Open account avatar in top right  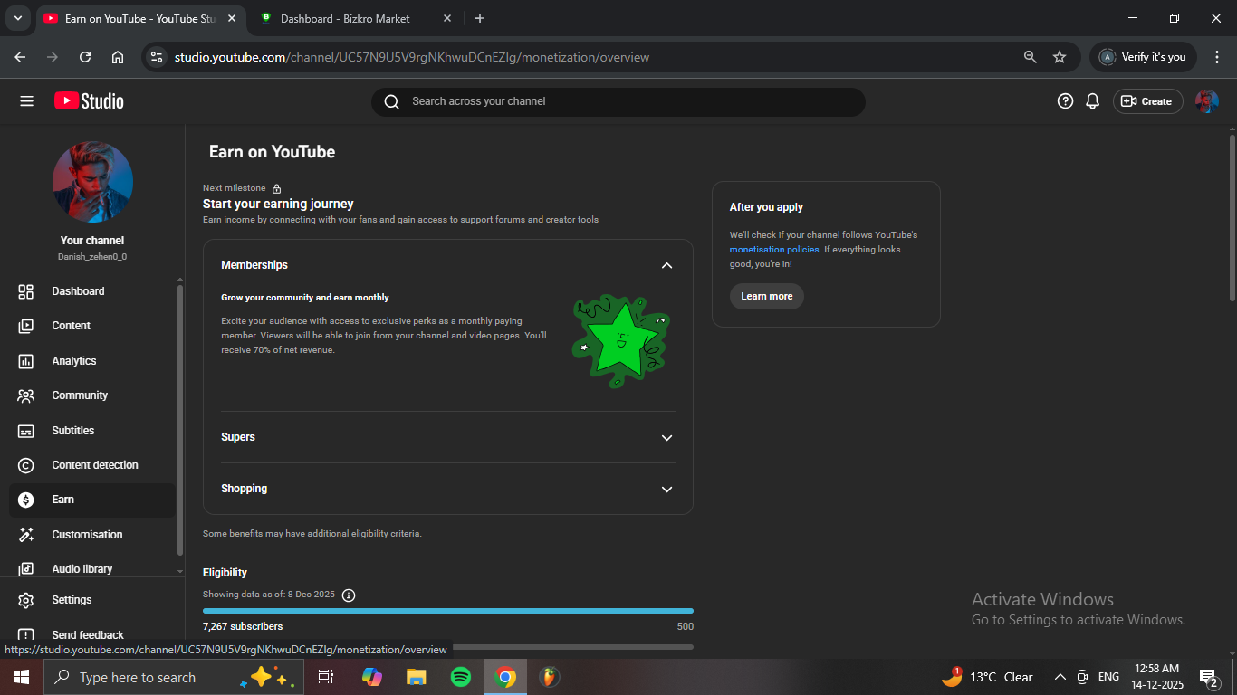[x=1206, y=101]
